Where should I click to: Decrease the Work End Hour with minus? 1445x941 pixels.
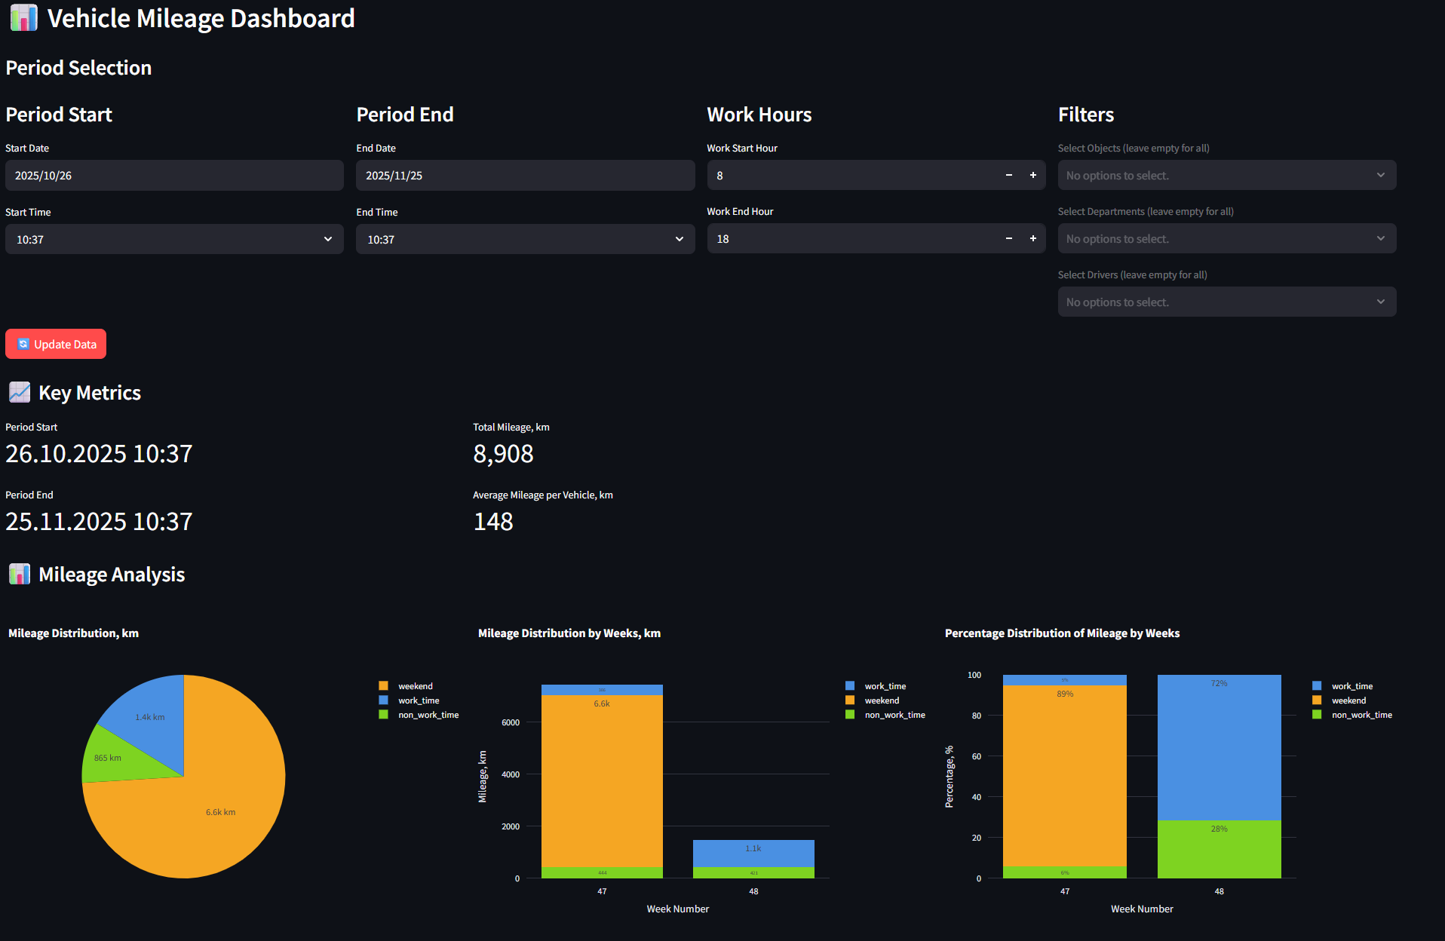pos(1008,239)
